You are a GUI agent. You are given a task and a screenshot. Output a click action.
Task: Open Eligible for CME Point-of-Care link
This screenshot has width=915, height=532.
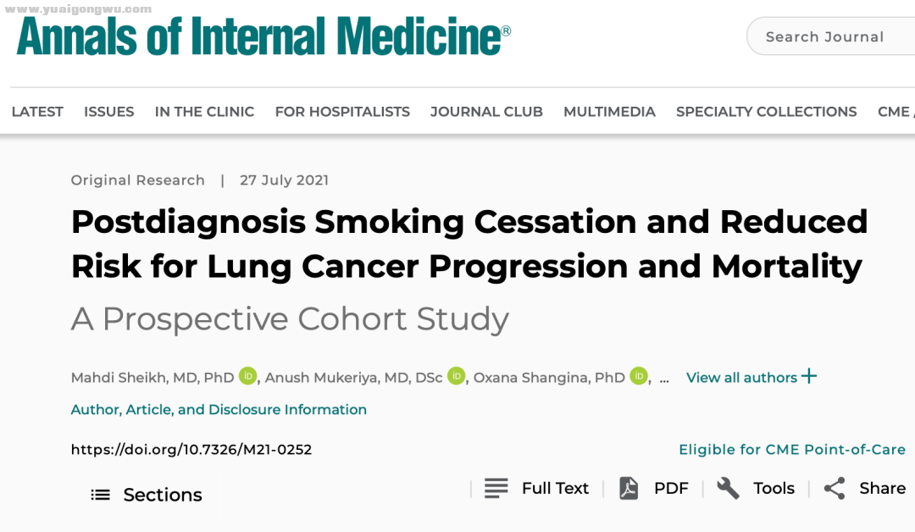pos(792,450)
